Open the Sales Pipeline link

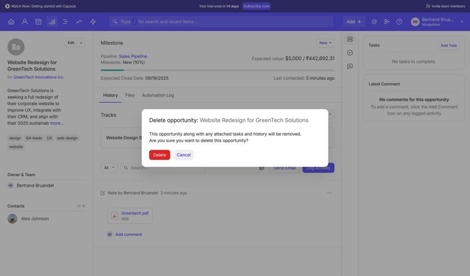tap(133, 56)
